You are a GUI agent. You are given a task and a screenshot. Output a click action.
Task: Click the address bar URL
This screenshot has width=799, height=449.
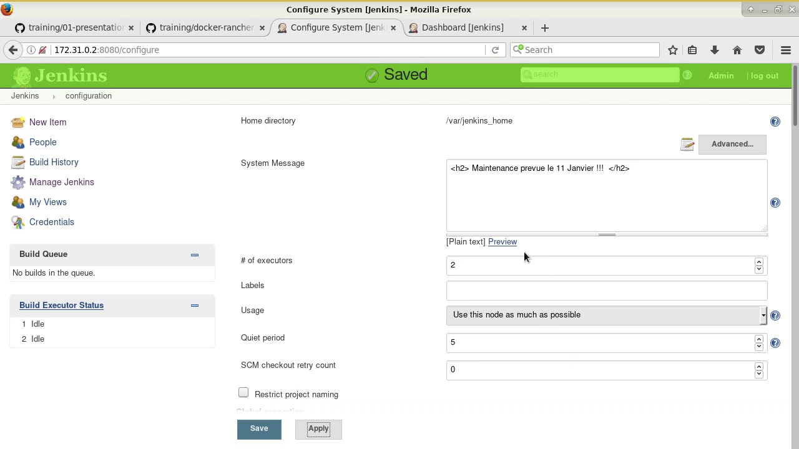(107, 50)
